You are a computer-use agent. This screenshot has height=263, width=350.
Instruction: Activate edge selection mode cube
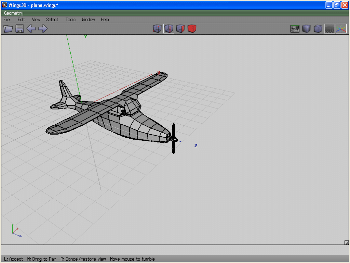[x=169, y=29]
